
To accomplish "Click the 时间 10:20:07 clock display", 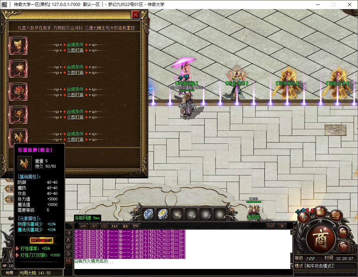I will pyautogui.click(x=339, y=258).
